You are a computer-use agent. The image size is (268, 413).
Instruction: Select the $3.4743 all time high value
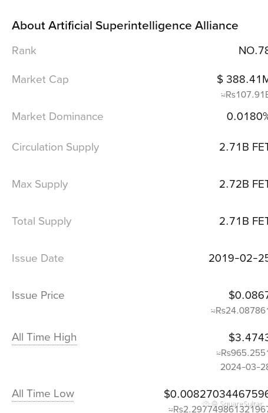click(248, 338)
